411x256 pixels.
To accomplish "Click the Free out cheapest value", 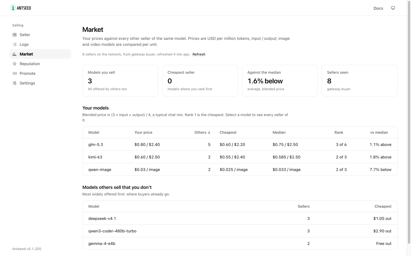I will 384,243.
